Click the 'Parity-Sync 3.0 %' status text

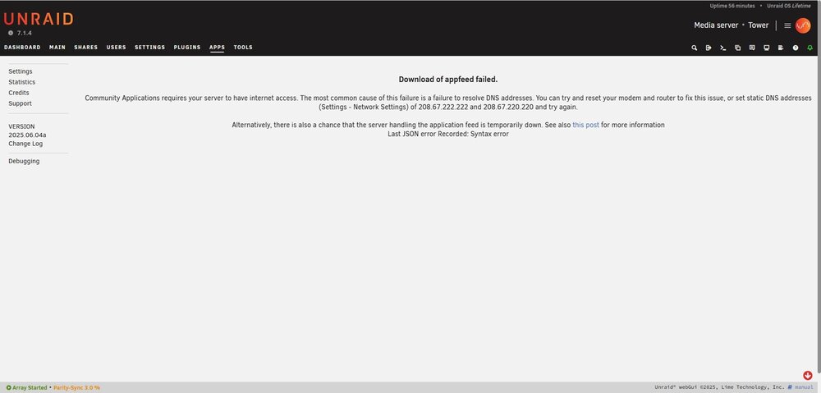(x=76, y=388)
